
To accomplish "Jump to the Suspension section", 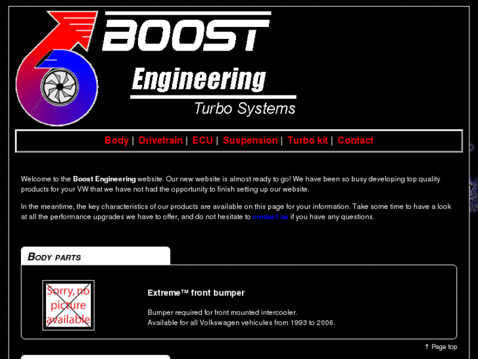I will pyautogui.click(x=251, y=140).
